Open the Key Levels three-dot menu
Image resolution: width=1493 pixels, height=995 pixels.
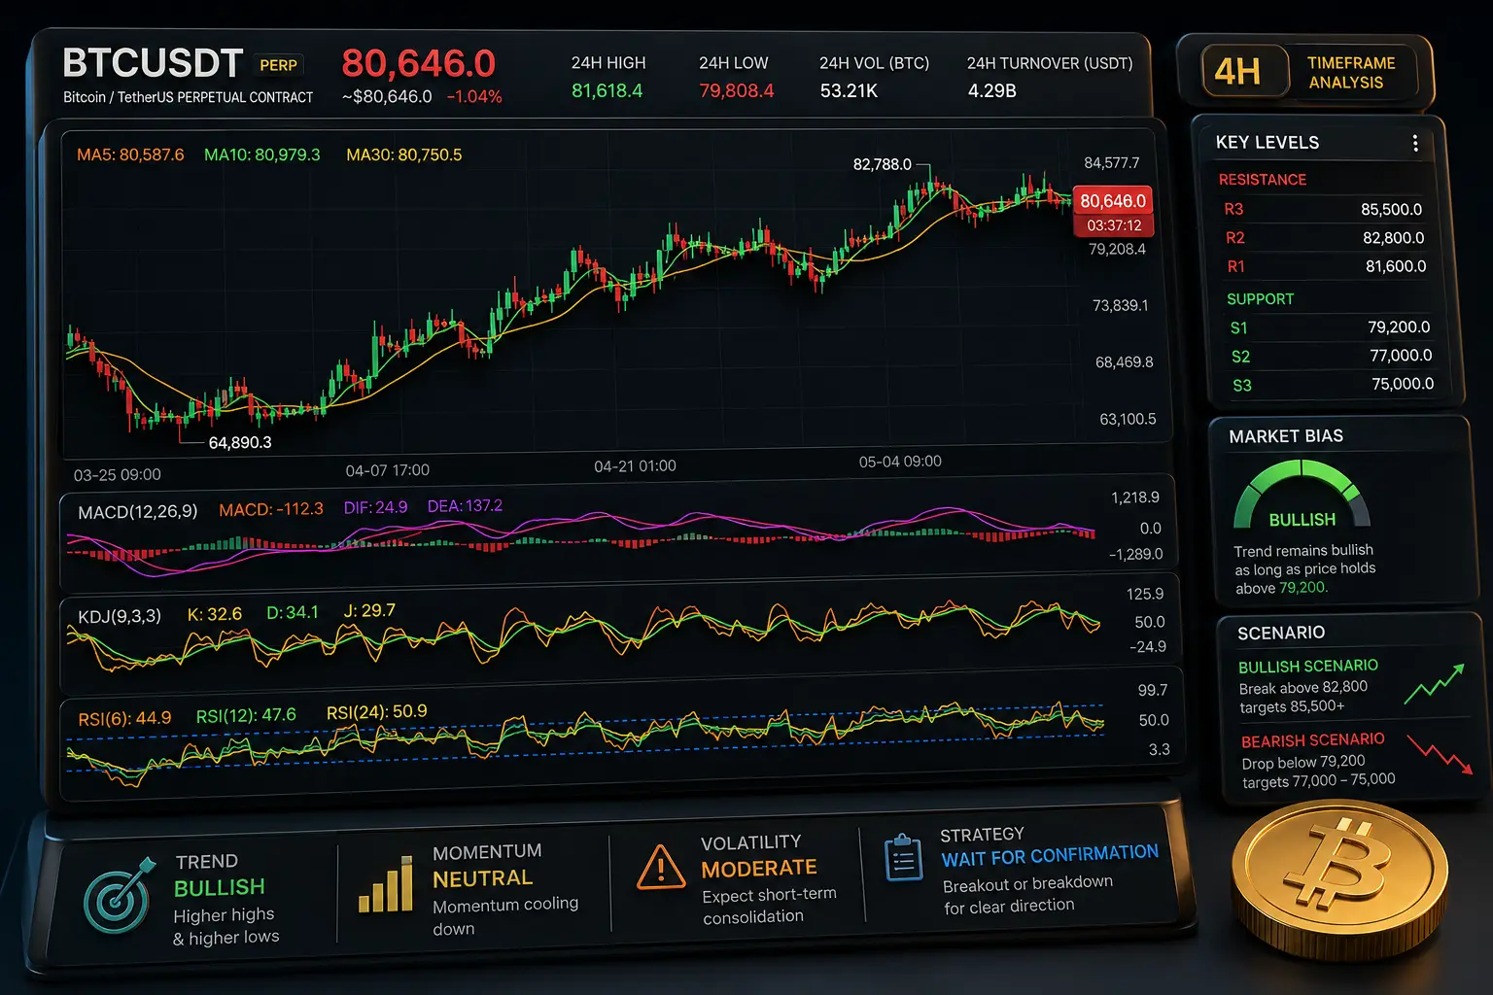click(x=1415, y=144)
